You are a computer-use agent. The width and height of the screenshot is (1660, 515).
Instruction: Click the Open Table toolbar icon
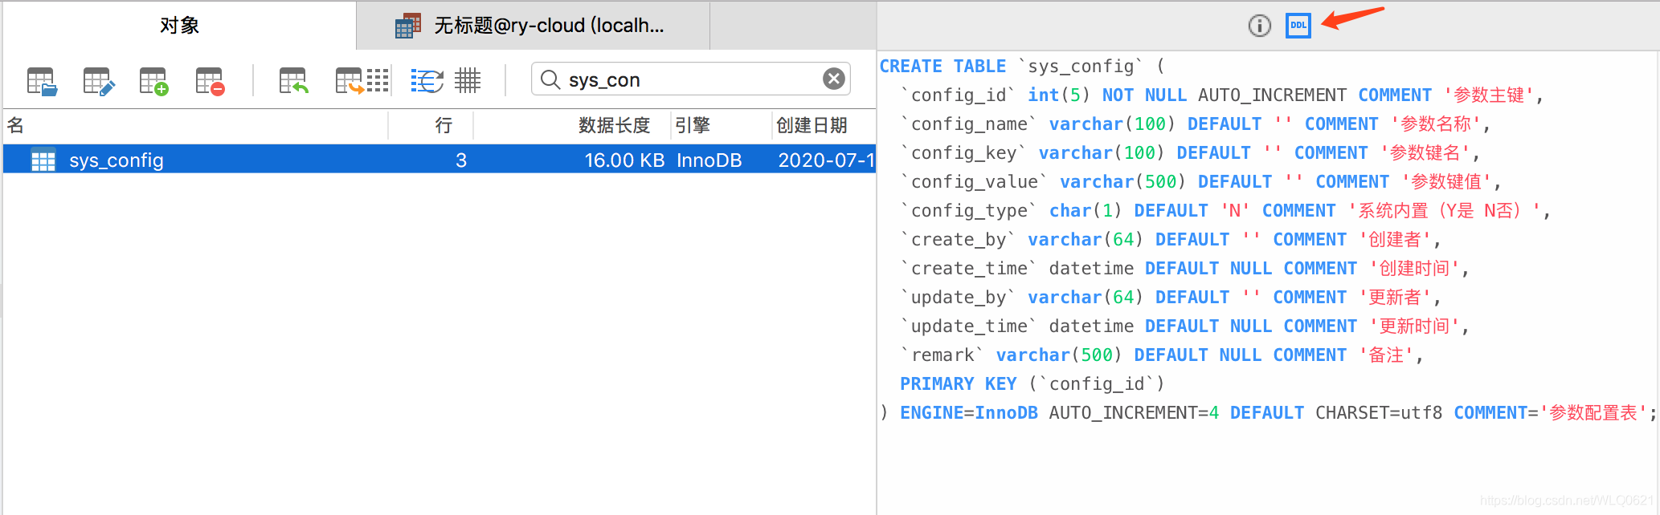42,81
